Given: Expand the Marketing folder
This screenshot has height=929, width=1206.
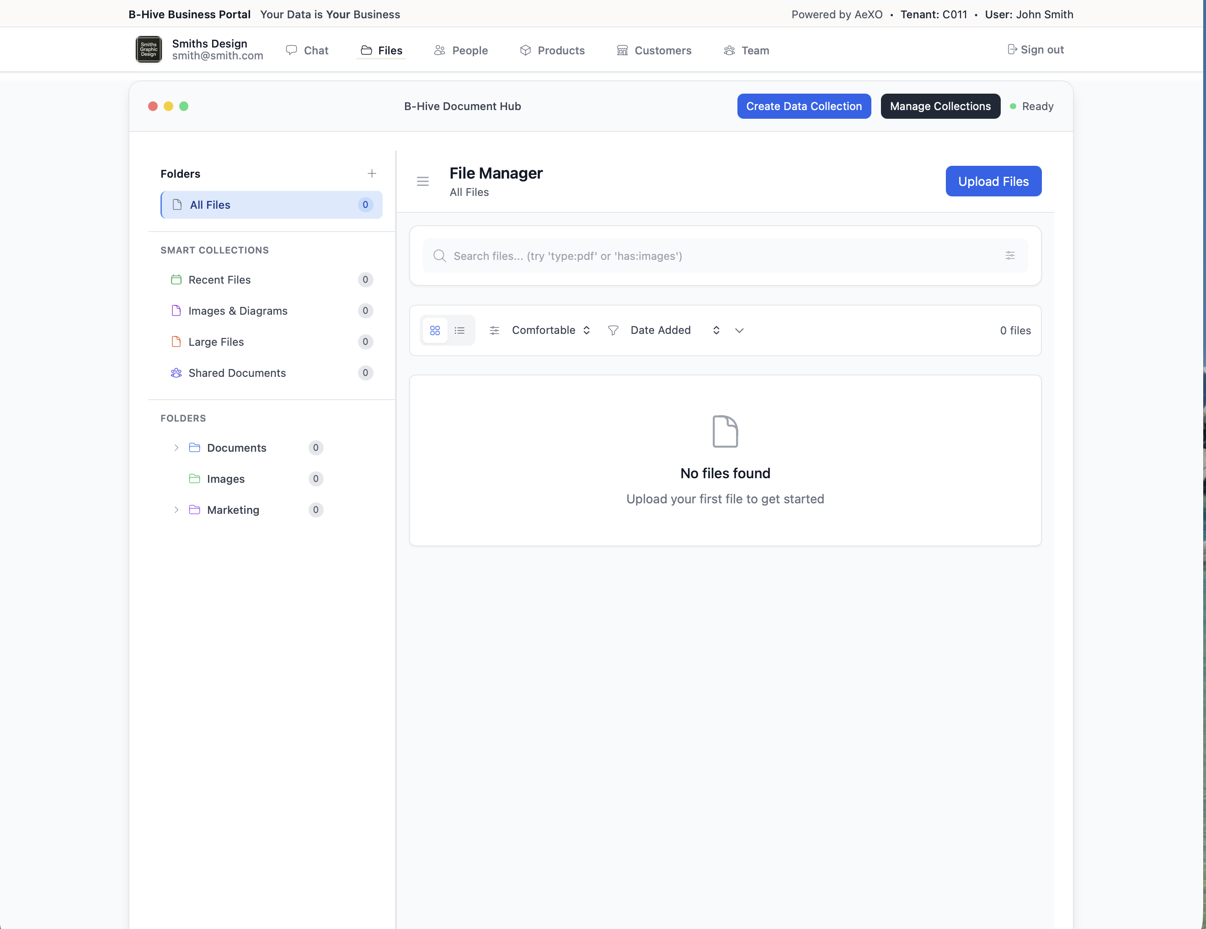Looking at the screenshot, I should 176,510.
